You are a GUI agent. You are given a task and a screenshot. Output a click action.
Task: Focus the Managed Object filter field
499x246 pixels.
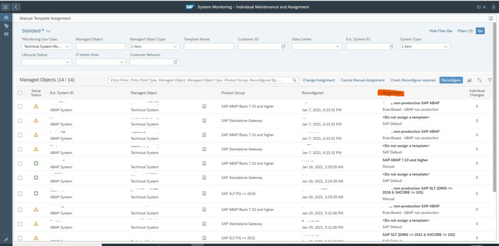pos(100,46)
